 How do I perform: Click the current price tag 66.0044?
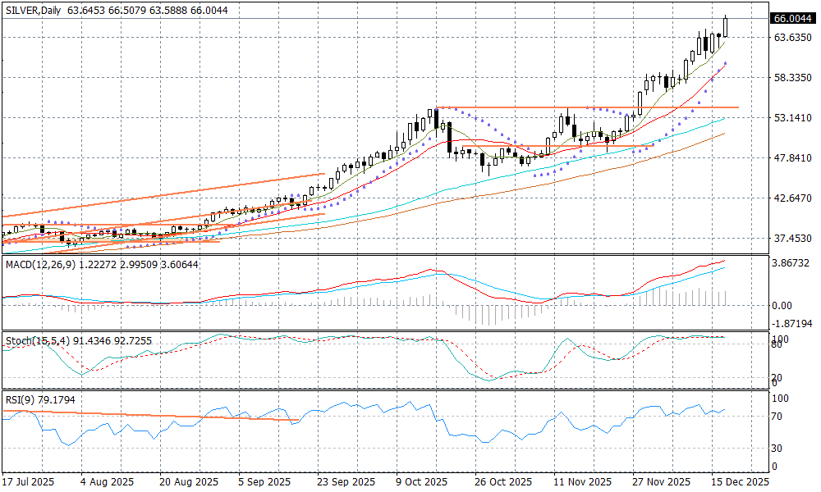(x=792, y=19)
